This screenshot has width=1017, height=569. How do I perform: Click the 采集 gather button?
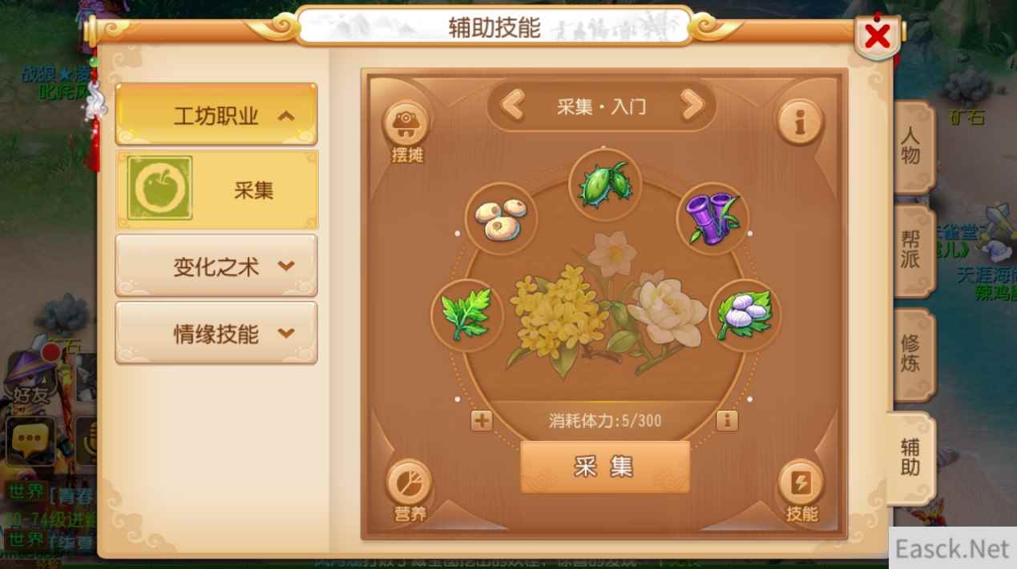pyautogui.click(x=605, y=467)
